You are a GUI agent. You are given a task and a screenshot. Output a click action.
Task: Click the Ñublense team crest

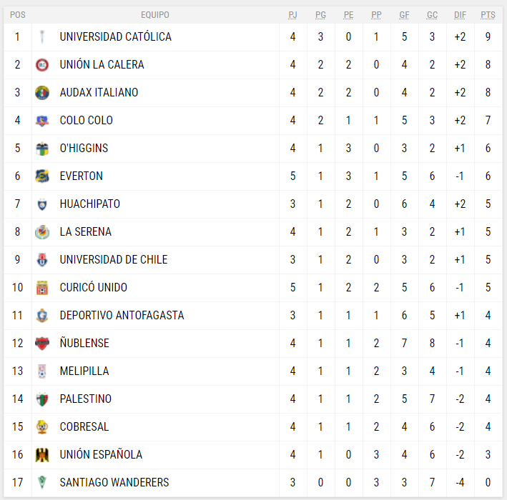click(x=42, y=343)
